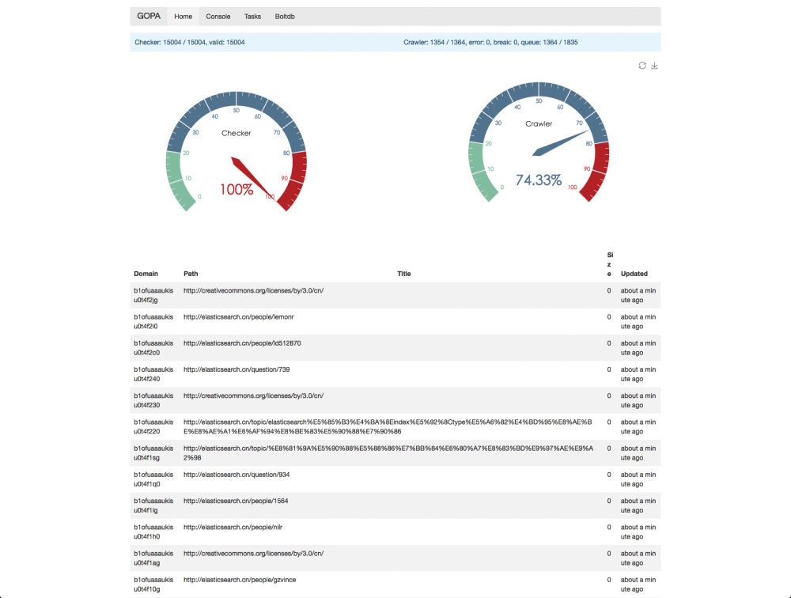This screenshot has width=791, height=598.
Task: Open the elasticsearch.cn/people/lemonr link
Action: click(x=239, y=317)
